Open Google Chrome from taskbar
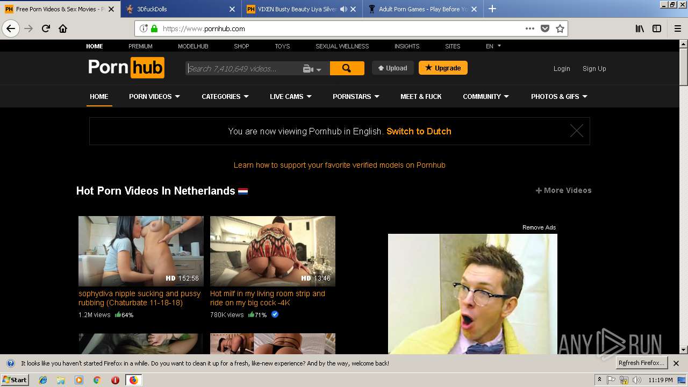The height and width of the screenshot is (387, 688). coord(97,380)
